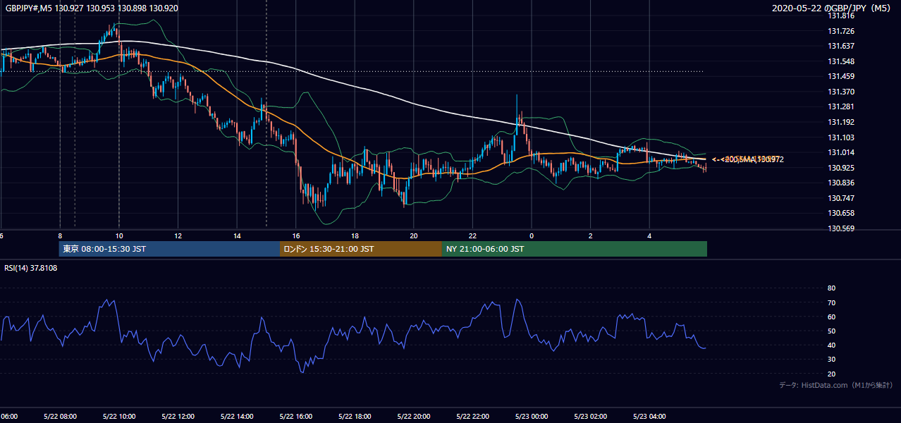Click the RSI axis level 30
Viewport: 901px width, 423px height.
point(831,360)
